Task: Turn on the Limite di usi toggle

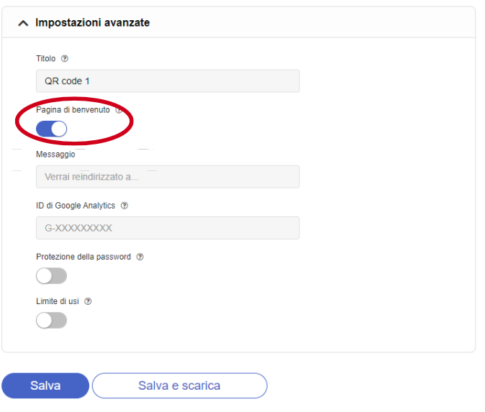Action: tap(51, 321)
